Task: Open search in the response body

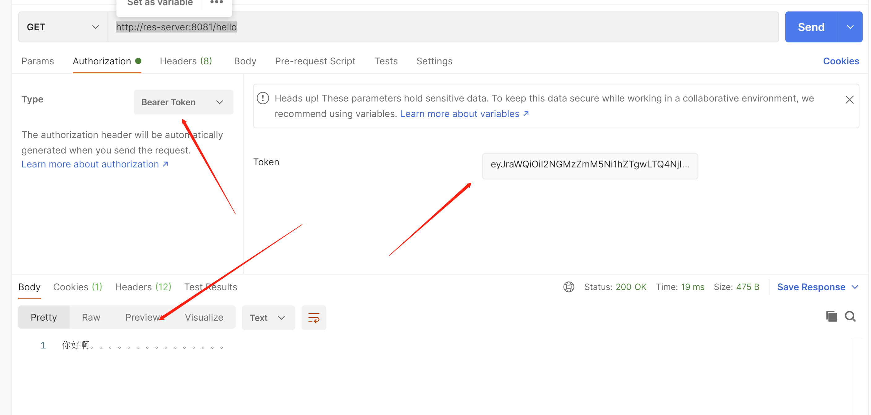Action: [x=850, y=316]
